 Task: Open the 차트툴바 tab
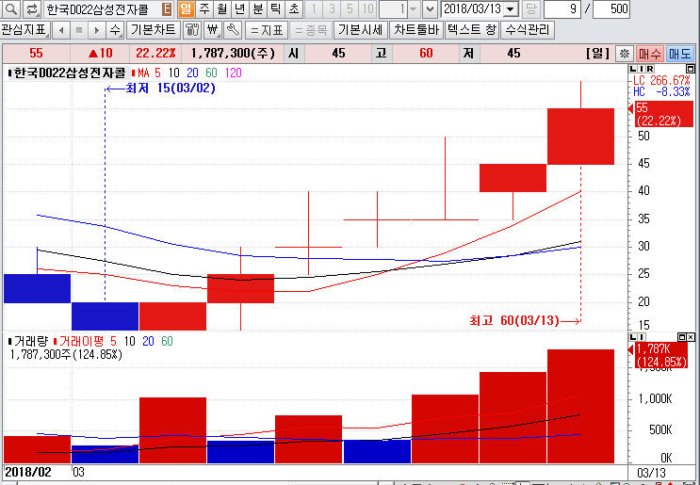tap(415, 30)
